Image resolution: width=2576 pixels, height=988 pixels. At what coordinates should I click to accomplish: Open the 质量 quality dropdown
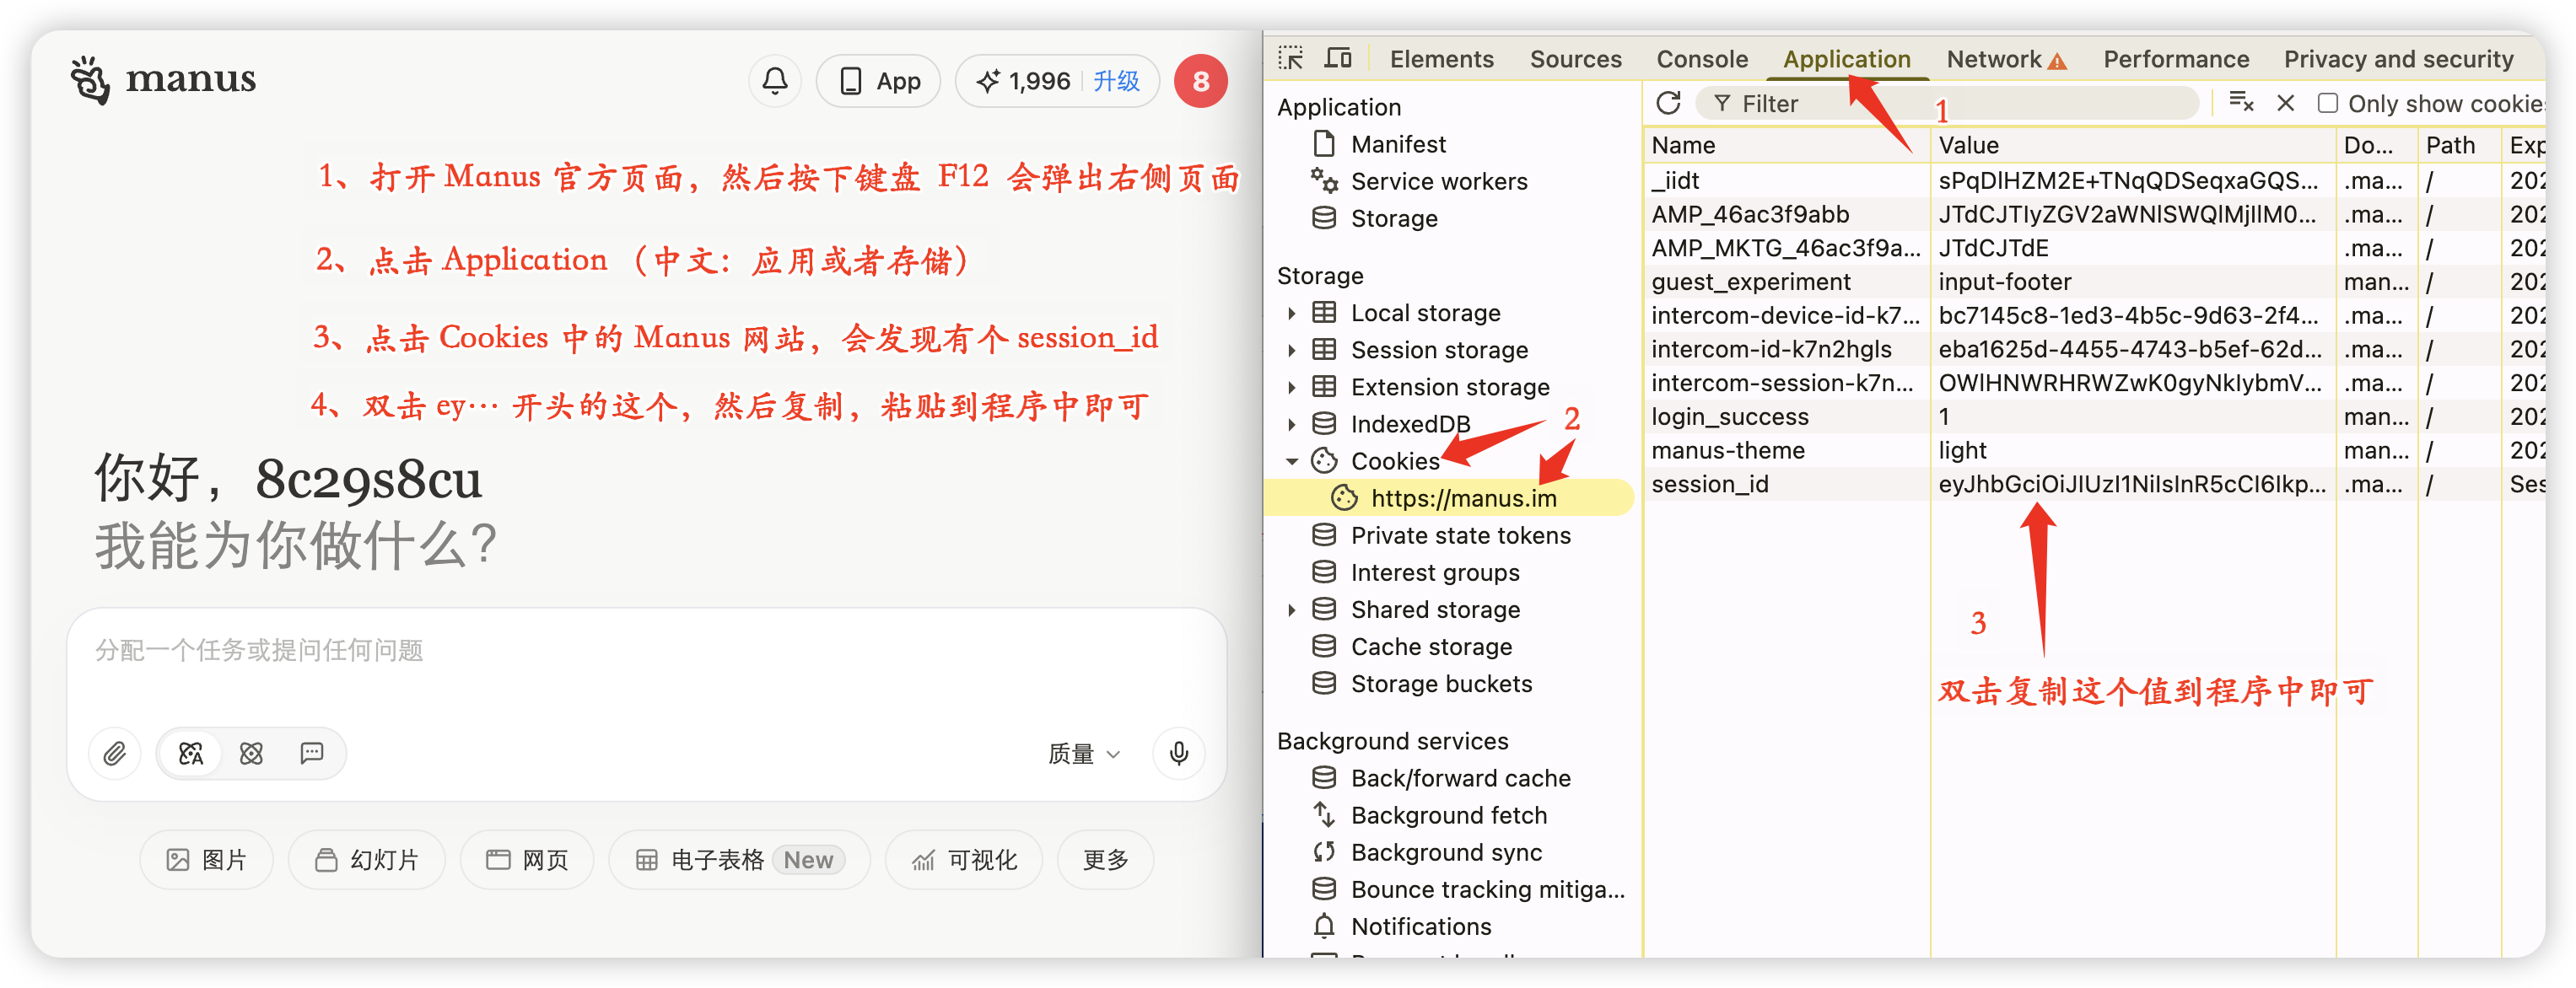pos(1084,754)
